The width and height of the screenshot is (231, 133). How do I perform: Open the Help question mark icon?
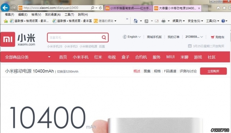223,21
